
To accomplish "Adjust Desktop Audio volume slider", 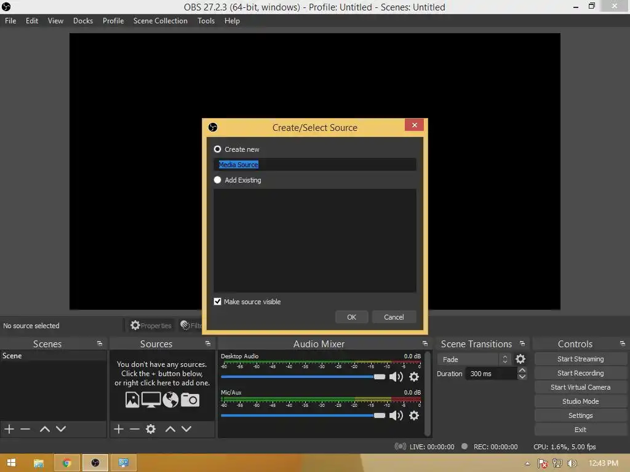I will pos(303,377).
